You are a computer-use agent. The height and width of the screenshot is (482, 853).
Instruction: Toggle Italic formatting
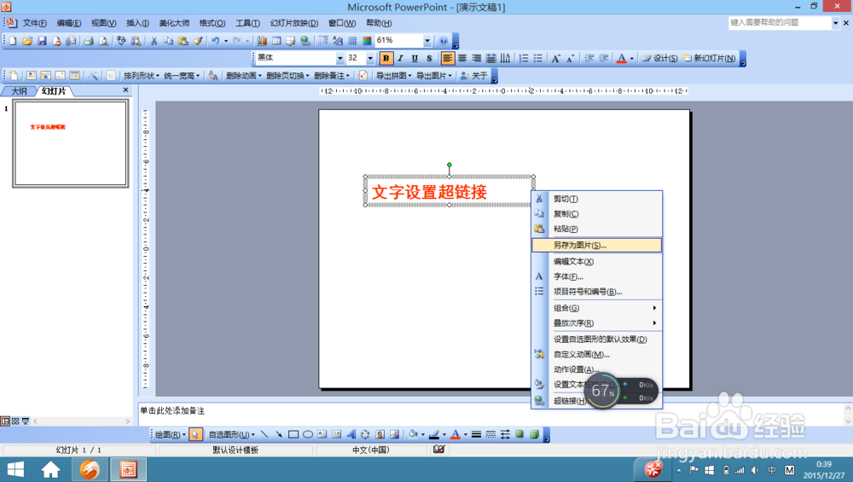[x=400, y=58]
